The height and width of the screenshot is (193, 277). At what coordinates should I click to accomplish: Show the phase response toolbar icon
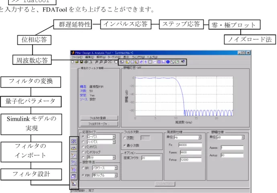pyautogui.click(x=132, y=62)
